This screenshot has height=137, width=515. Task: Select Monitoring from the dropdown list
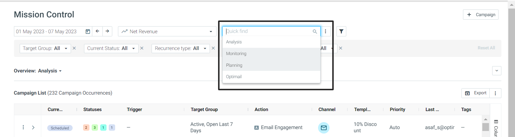click(x=271, y=53)
